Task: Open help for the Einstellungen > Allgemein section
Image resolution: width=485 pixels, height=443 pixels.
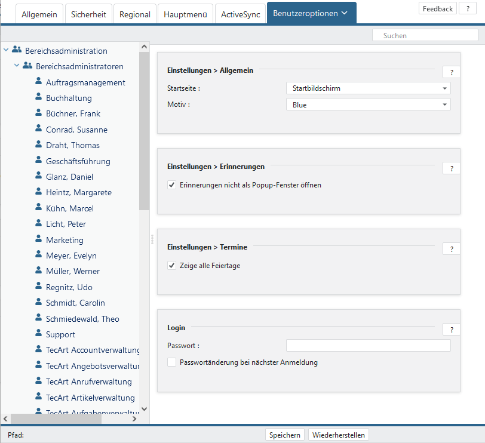Action: (451, 72)
